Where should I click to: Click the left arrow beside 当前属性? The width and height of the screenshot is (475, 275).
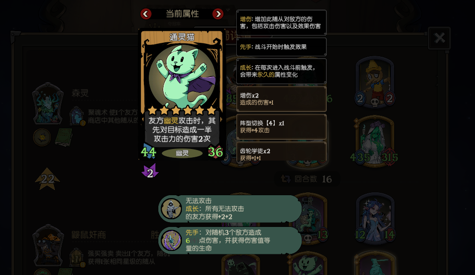[146, 14]
